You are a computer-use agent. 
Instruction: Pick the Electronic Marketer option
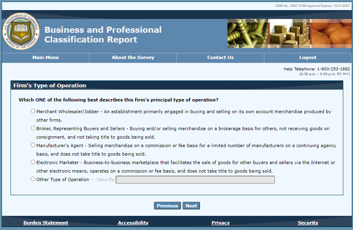[33, 162]
